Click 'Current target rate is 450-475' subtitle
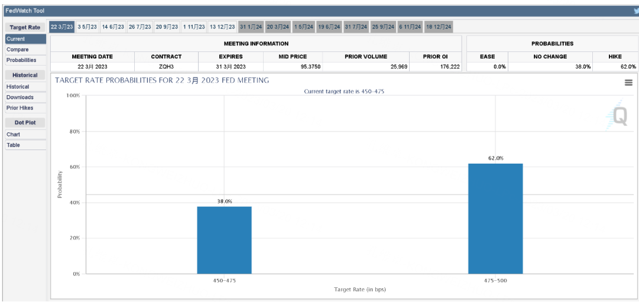Screen dimensions: 639x302 pyautogui.click(x=344, y=91)
